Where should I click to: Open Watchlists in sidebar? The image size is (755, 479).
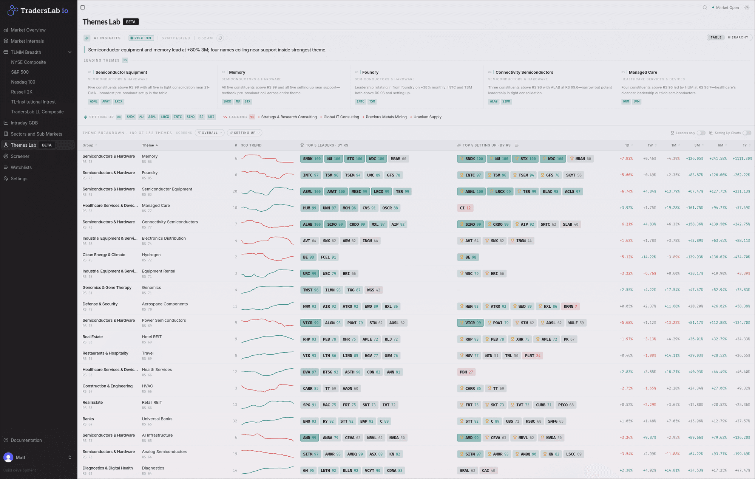click(x=21, y=167)
